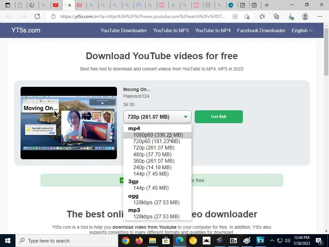Open the Paint palette taskbar icon
This screenshot has height=247, width=329.
[x=247, y=241]
